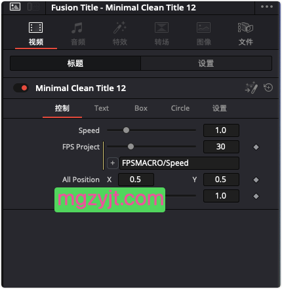The width and height of the screenshot is (282, 289).
Task: Select the 标题 section button
Action: [x=75, y=64]
